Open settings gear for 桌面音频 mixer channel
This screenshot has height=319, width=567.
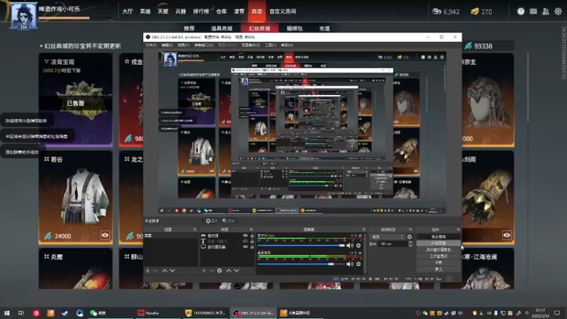[x=359, y=264]
